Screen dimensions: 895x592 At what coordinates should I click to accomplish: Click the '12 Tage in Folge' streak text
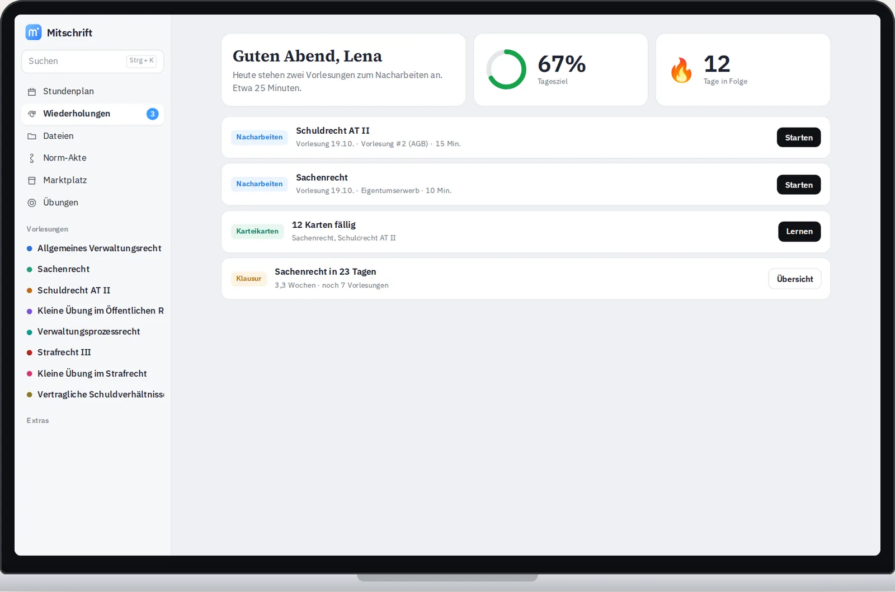(x=726, y=69)
